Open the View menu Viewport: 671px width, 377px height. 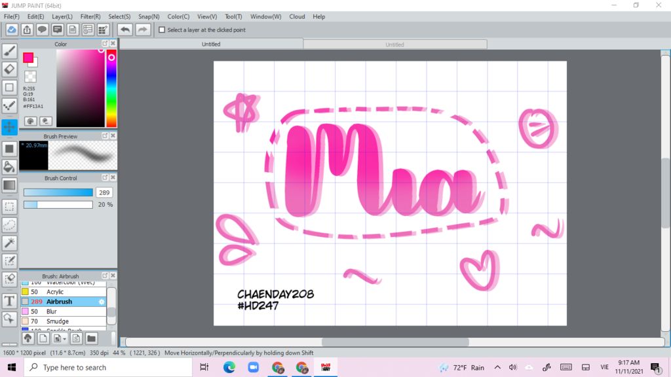[x=207, y=16]
